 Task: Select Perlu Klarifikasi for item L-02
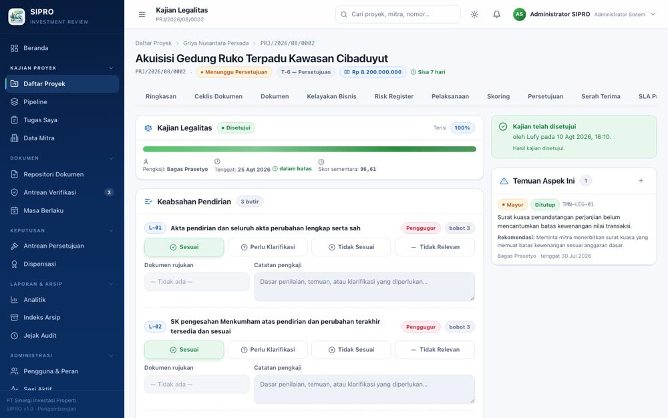pos(268,350)
